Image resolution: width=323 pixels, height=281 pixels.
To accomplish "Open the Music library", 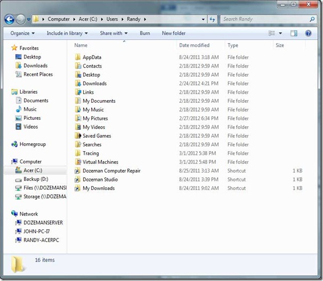I will (x=30, y=109).
